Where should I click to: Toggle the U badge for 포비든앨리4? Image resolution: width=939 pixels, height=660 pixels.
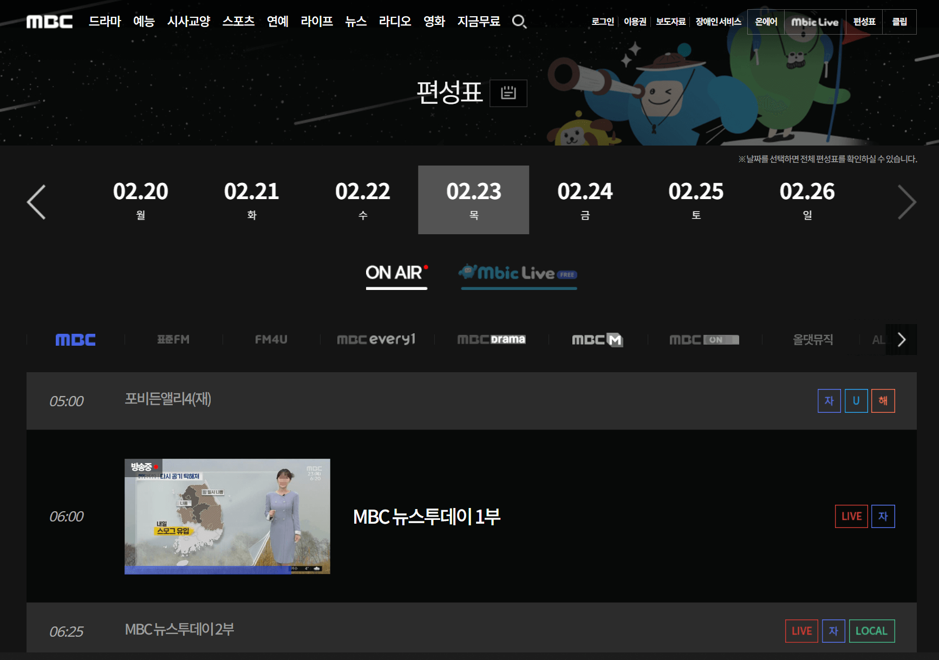tap(856, 401)
